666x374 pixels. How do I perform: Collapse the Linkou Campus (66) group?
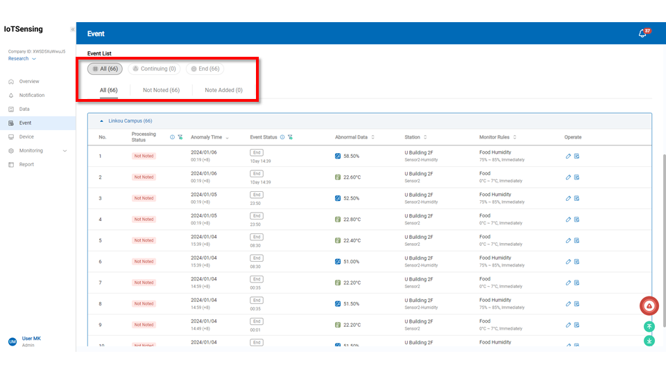click(102, 121)
